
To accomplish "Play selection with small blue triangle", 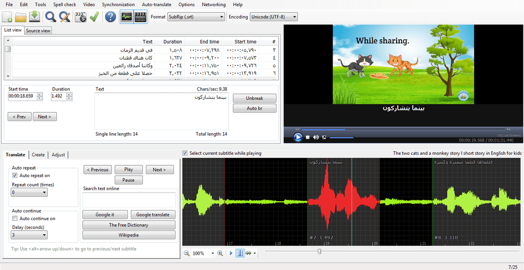I will coord(231,254).
